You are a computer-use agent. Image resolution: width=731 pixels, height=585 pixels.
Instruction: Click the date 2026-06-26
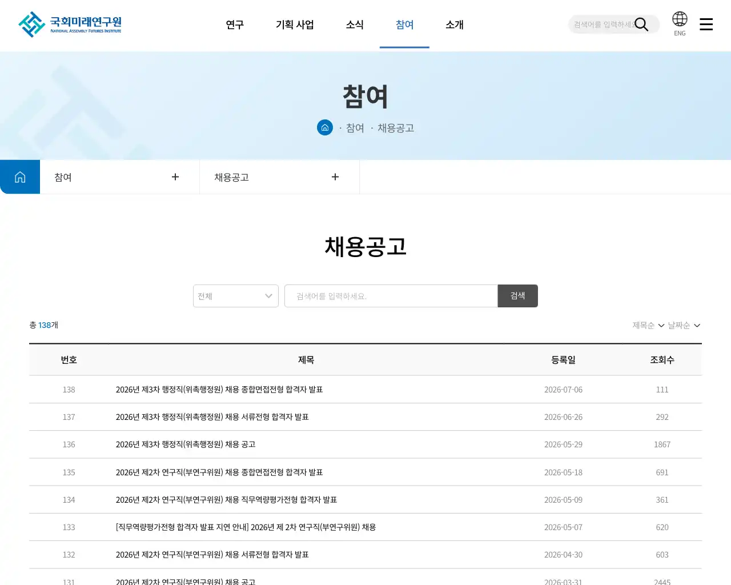coord(564,417)
